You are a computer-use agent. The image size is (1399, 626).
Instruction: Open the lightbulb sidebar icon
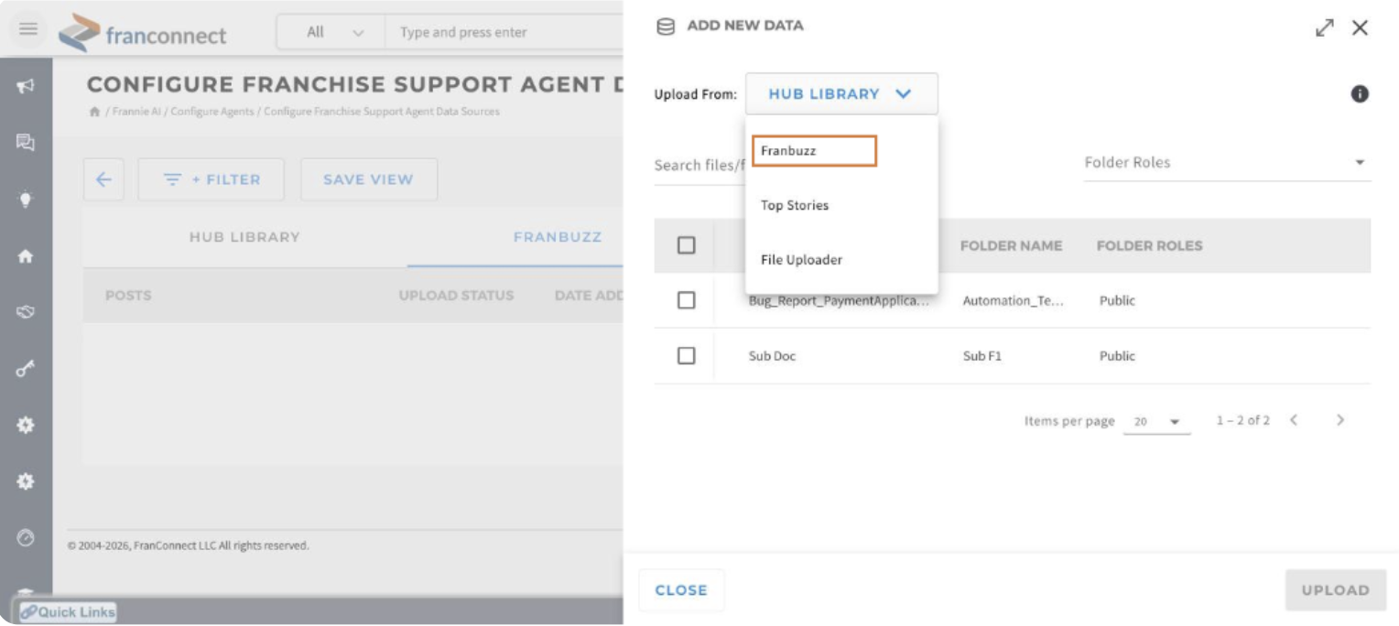pos(26,200)
